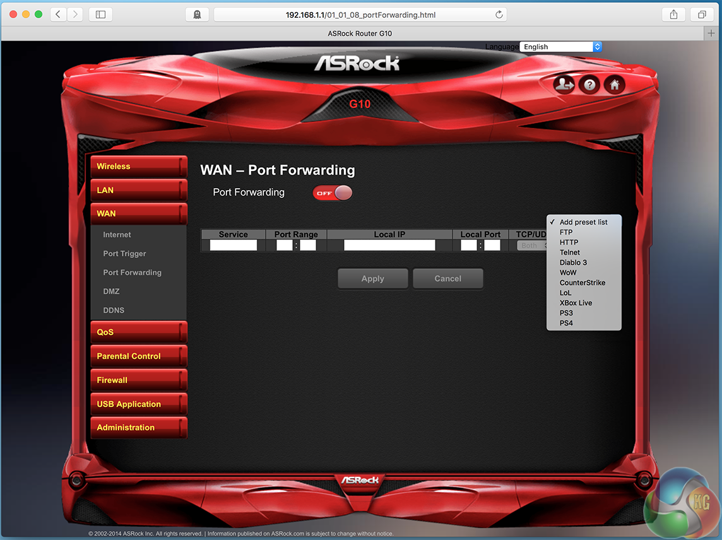Screen dimensions: 722x540
Task: Select HTTP from preset list
Action: tap(584, 242)
